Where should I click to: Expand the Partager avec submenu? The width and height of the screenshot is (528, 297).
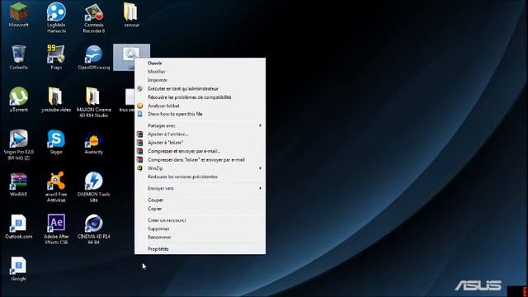coord(200,125)
